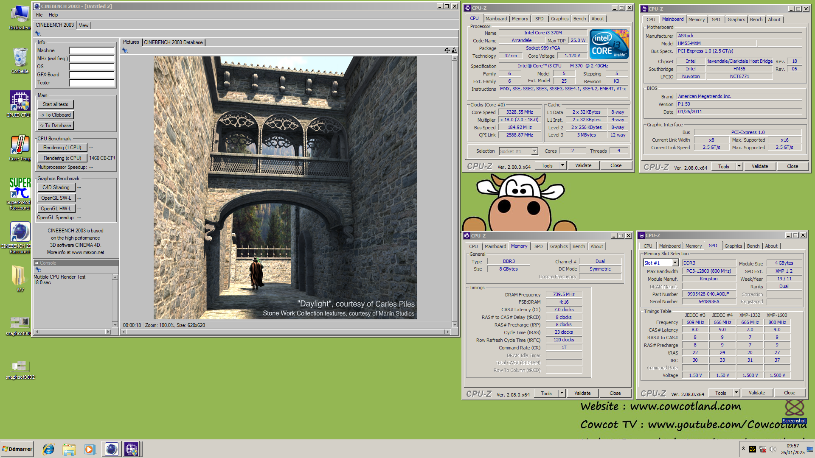This screenshot has width=815, height=458.
Task: Open snaphsot0002 image file on desktop
Action: tap(20, 369)
